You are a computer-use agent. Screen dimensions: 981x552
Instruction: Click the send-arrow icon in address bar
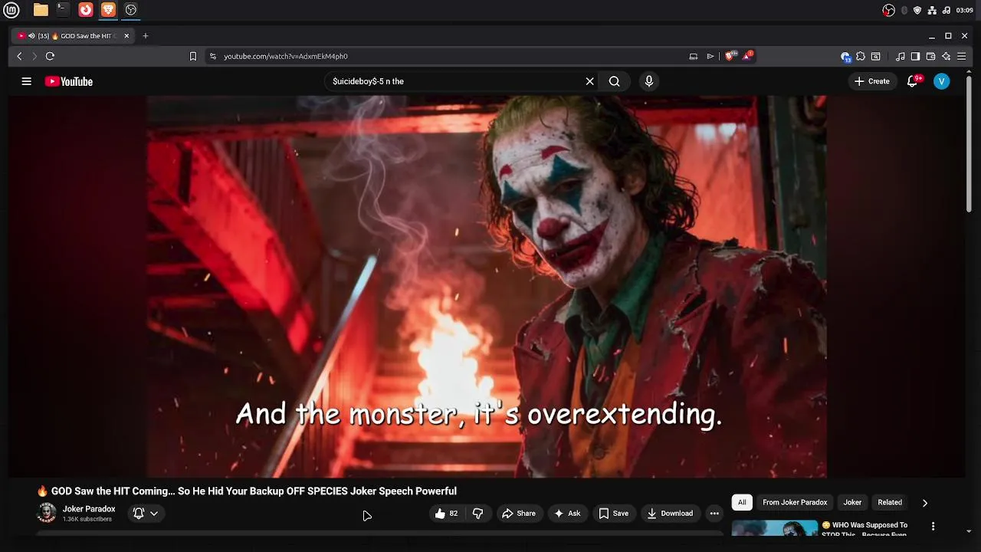pos(710,56)
